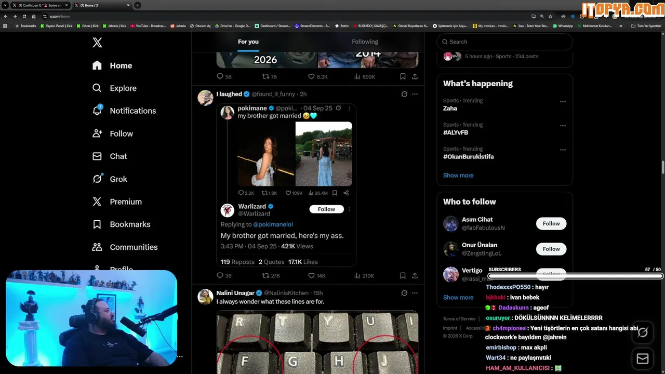Open more options on Nalini Unagar's post
The height and width of the screenshot is (374, 665).
click(x=415, y=293)
